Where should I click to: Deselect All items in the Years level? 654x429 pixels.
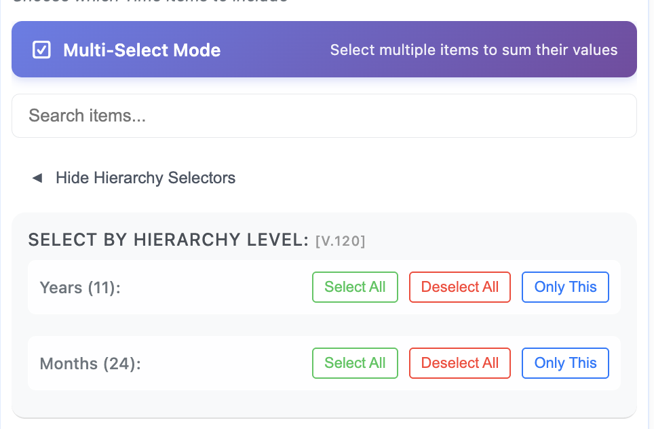click(460, 287)
